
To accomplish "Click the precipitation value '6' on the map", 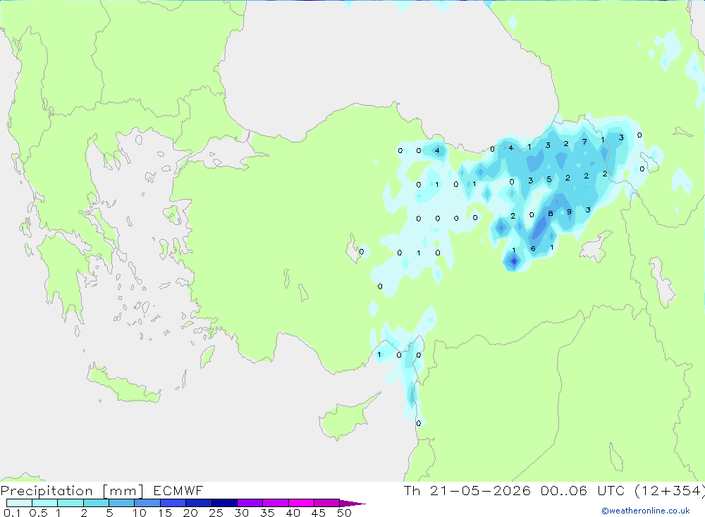I will 533,248.
